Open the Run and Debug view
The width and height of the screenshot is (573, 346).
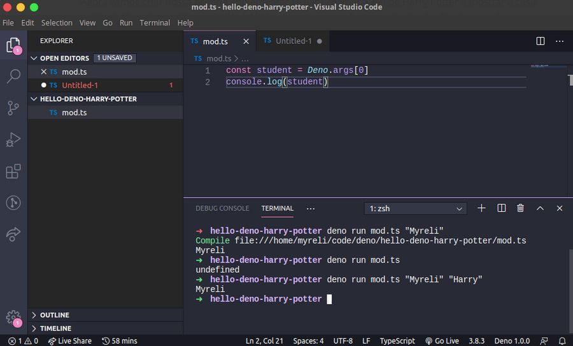pos(13,140)
